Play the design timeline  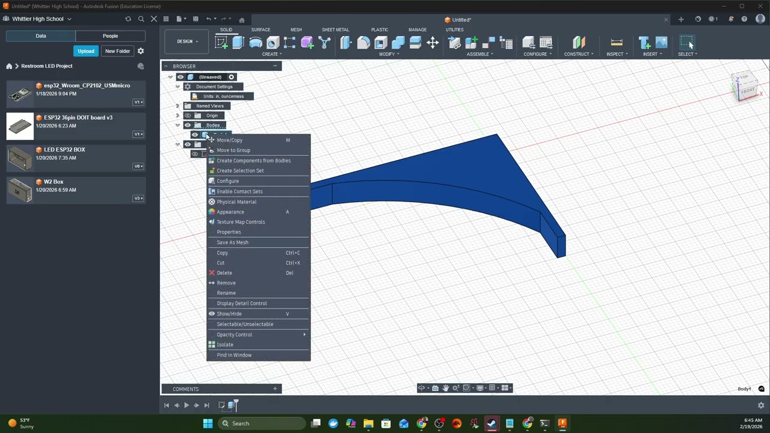186,405
